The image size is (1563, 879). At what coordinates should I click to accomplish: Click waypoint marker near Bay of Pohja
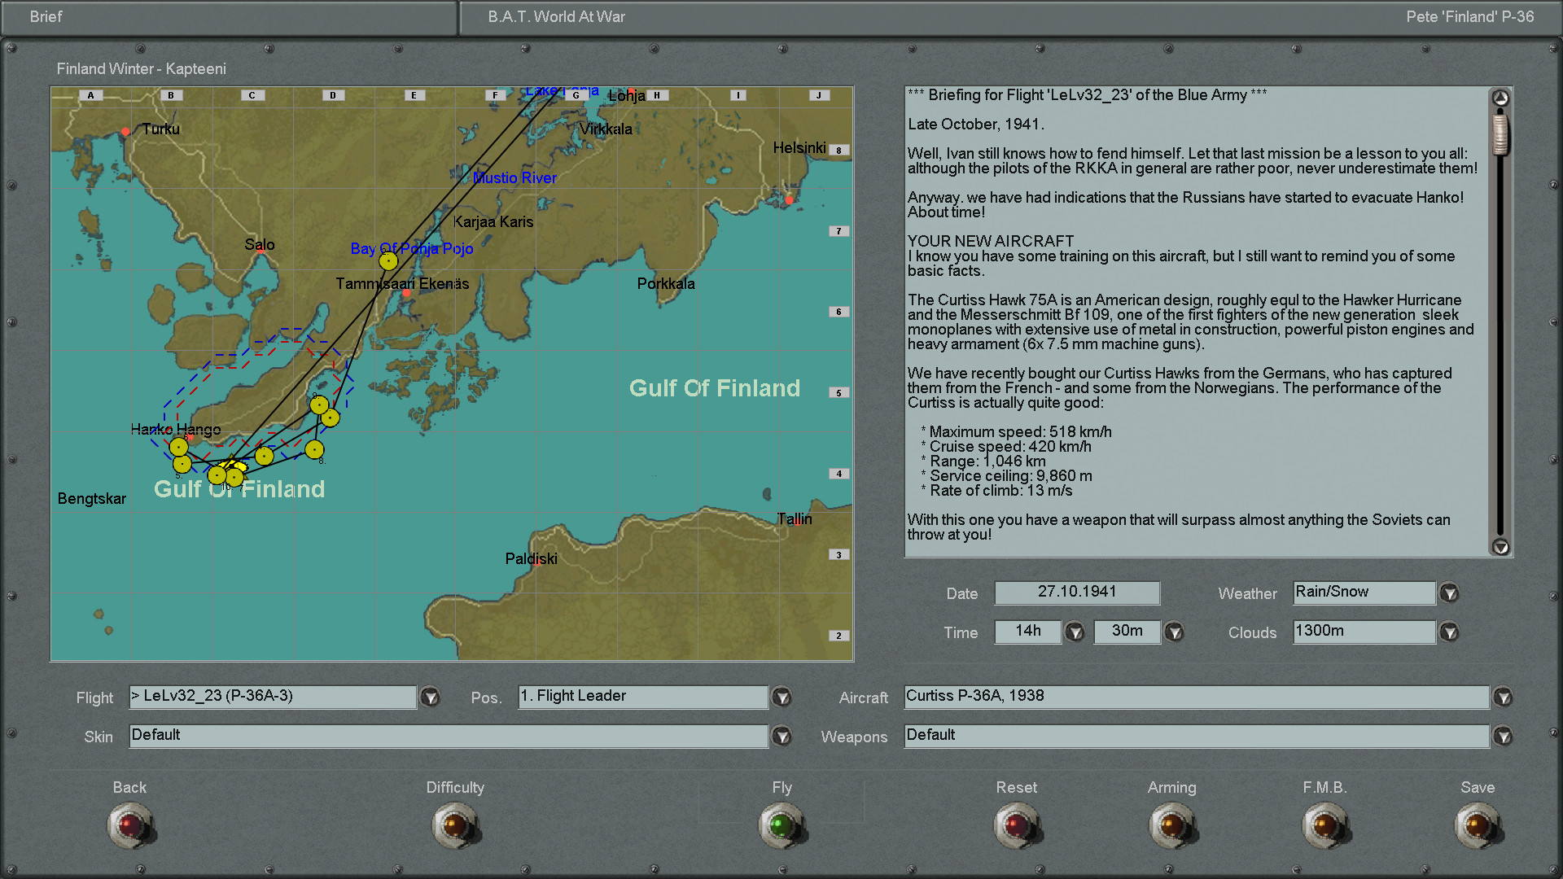click(x=388, y=261)
